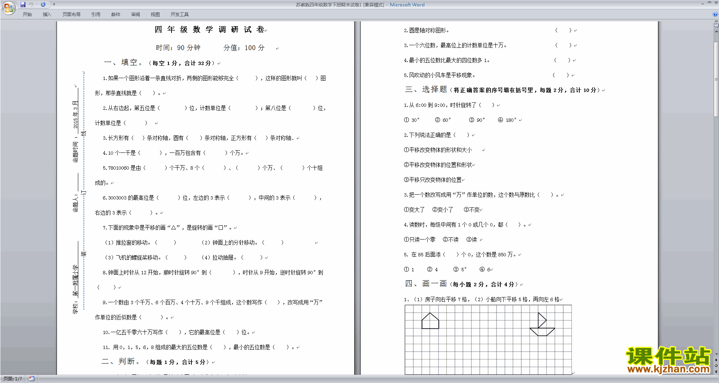Click the vertical scrollbar thumb
719x383 pixels.
pyautogui.click(x=716, y=79)
